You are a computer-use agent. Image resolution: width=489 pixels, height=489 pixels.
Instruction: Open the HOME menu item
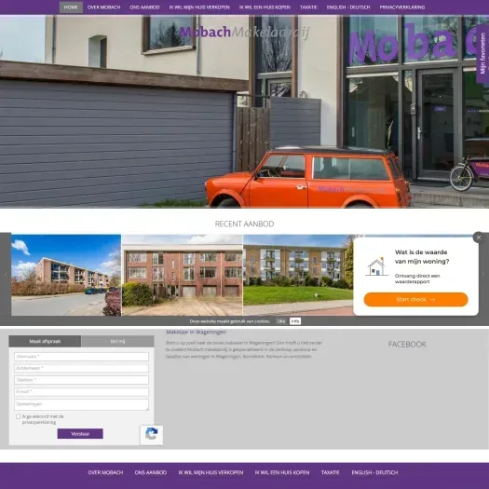pos(71,7)
